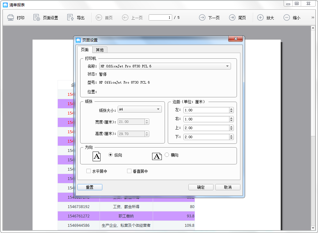Click the 重置 (Reset) button

90,187
